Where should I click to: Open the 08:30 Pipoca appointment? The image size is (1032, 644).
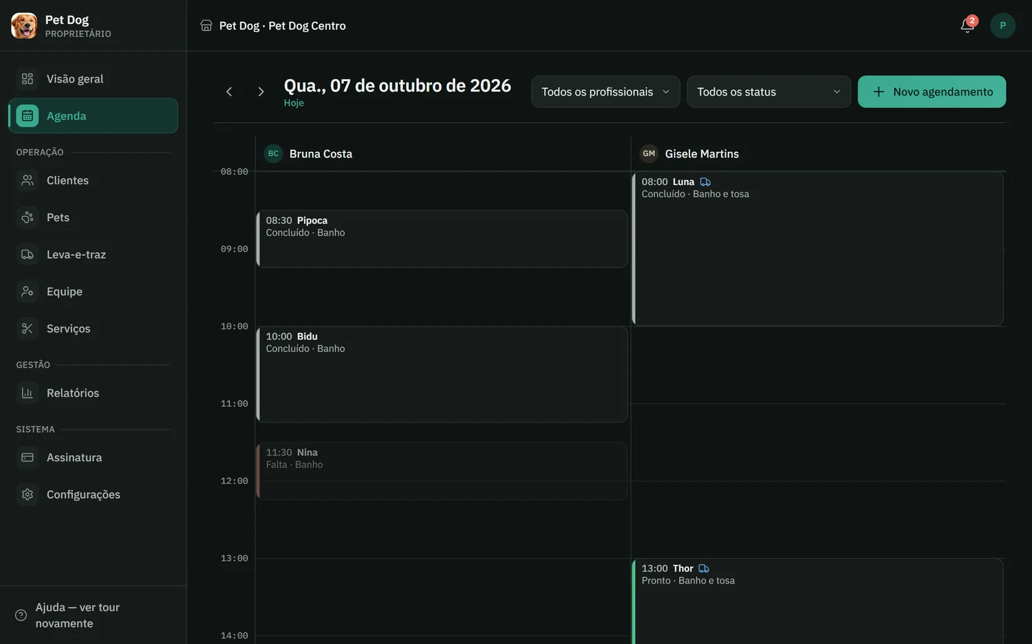(442, 239)
